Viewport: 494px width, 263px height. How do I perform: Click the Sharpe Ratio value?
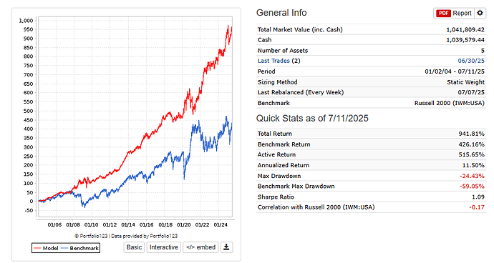(x=478, y=197)
